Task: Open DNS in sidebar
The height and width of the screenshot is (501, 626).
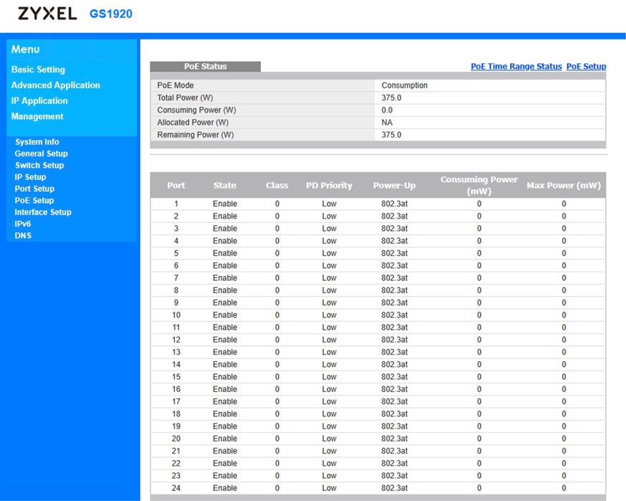Action: (x=23, y=235)
